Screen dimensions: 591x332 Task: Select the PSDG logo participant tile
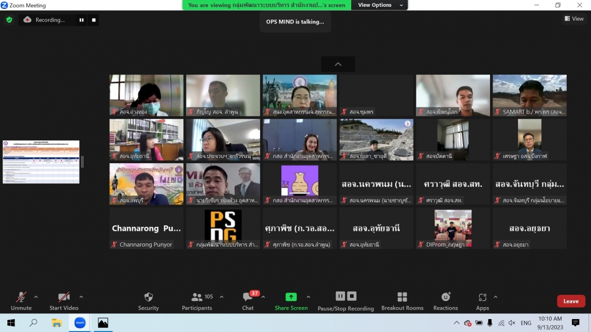[x=223, y=228]
